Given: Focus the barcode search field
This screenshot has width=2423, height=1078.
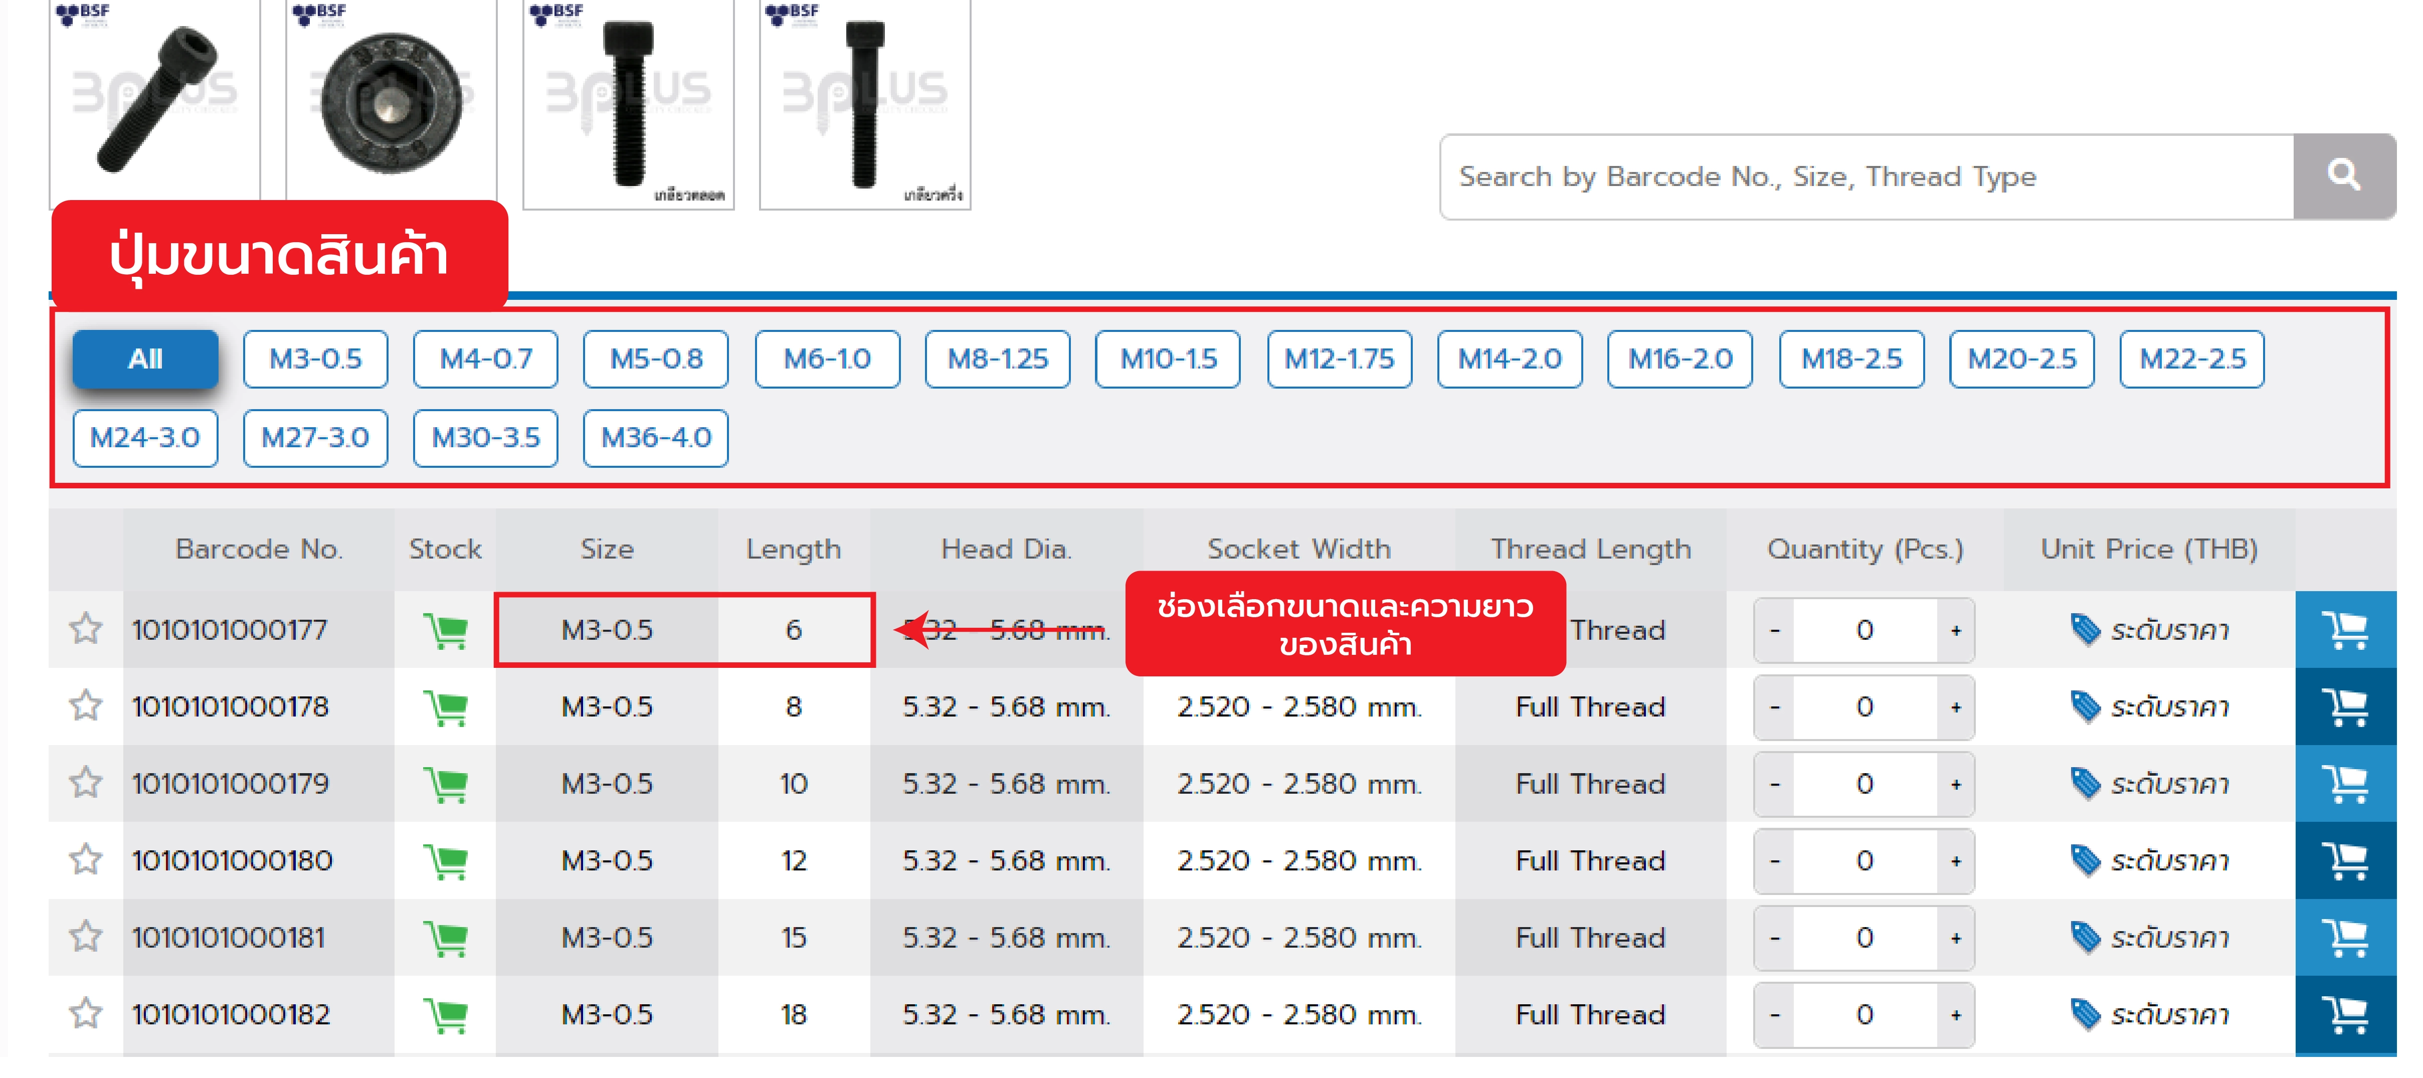Looking at the screenshot, I should pyautogui.click(x=1866, y=176).
